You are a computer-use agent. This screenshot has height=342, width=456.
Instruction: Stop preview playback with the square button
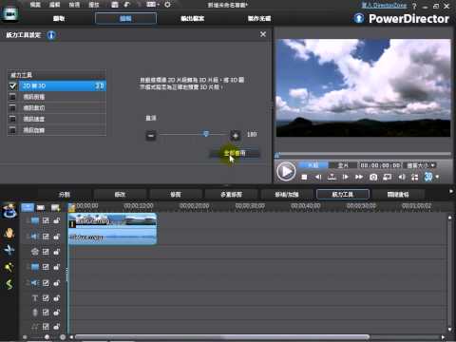[x=304, y=177]
